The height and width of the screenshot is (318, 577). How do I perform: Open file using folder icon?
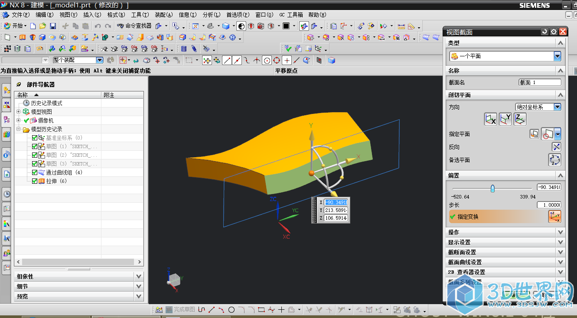pyautogui.click(x=42, y=26)
